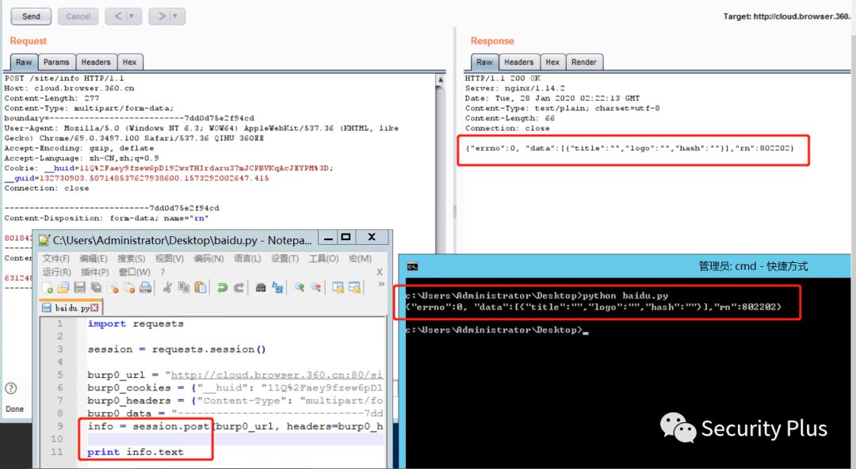Click the Replace icon in Notepad++ toolbar
Viewport: 856px width, 469px height.
point(278,288)
